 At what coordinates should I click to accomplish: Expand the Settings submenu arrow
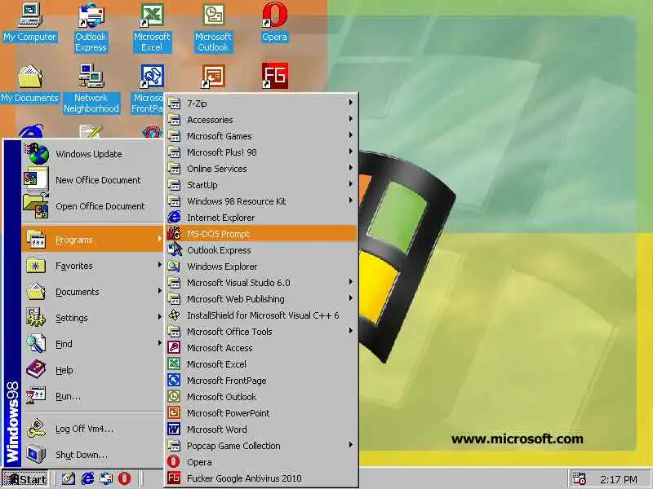pyautogui.click(x=159, y=317)
